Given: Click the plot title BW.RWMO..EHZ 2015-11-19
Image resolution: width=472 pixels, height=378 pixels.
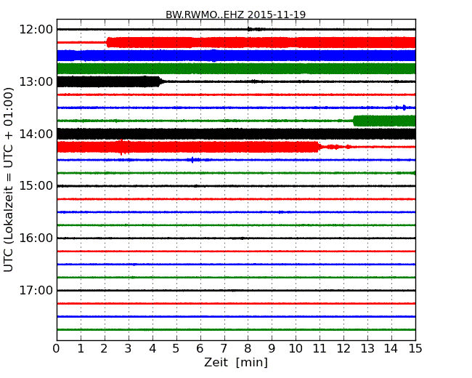Looking at the screenshot, I should 236,15.
